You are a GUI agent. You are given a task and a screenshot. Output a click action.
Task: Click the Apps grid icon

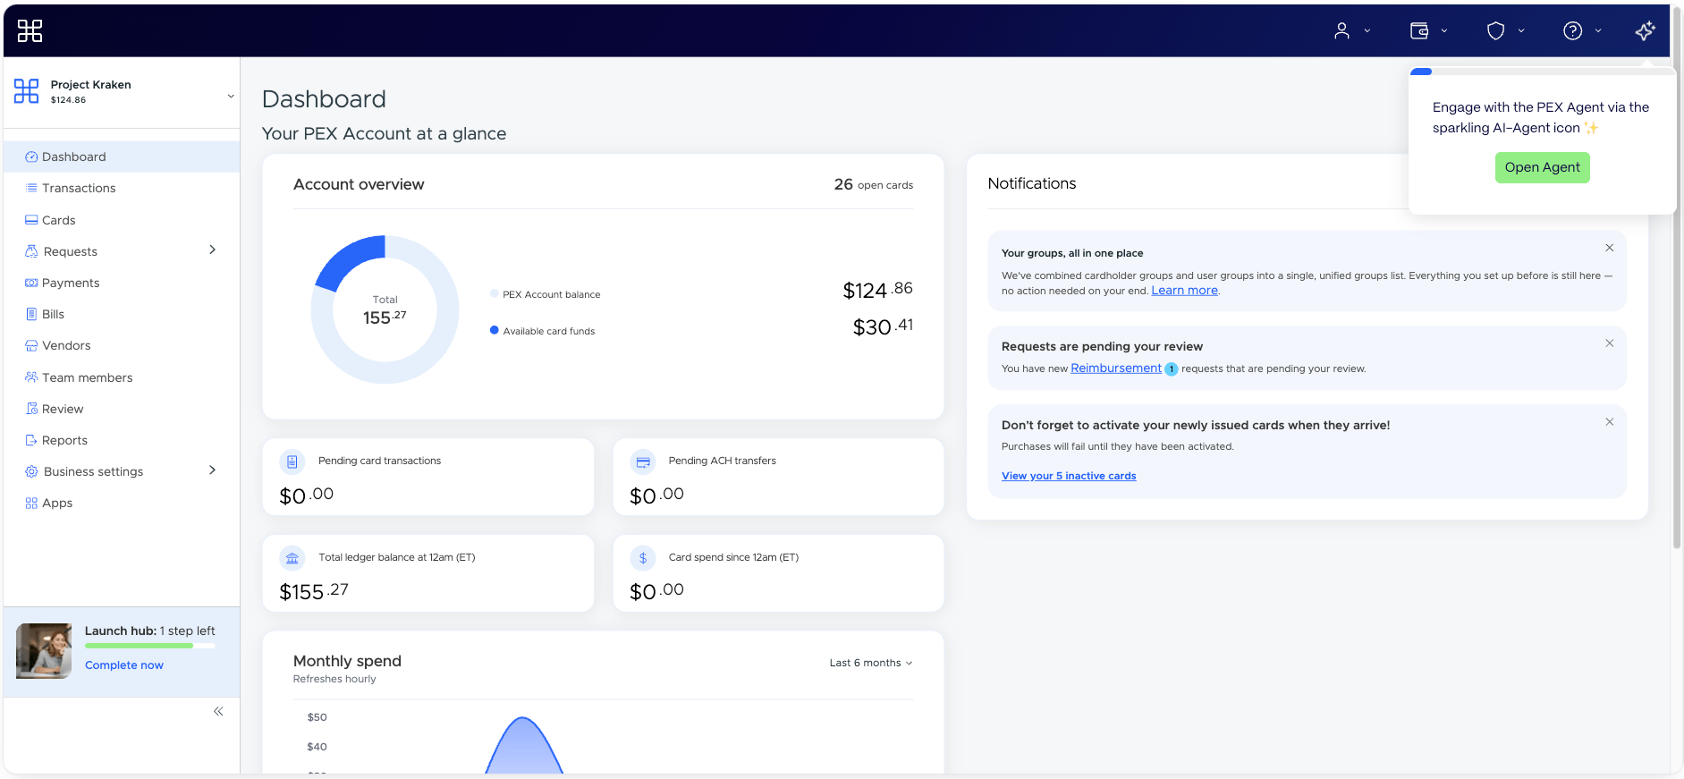click(x=31, y=503)
